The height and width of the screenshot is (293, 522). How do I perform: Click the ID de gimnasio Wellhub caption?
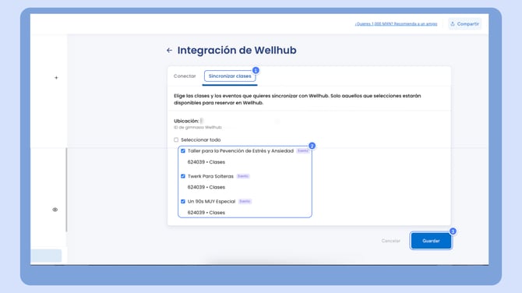coord(198,127)
